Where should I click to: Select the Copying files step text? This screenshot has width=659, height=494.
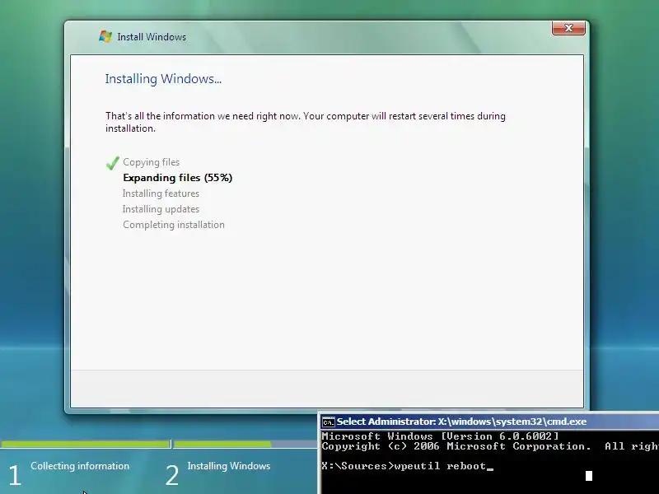152,162
